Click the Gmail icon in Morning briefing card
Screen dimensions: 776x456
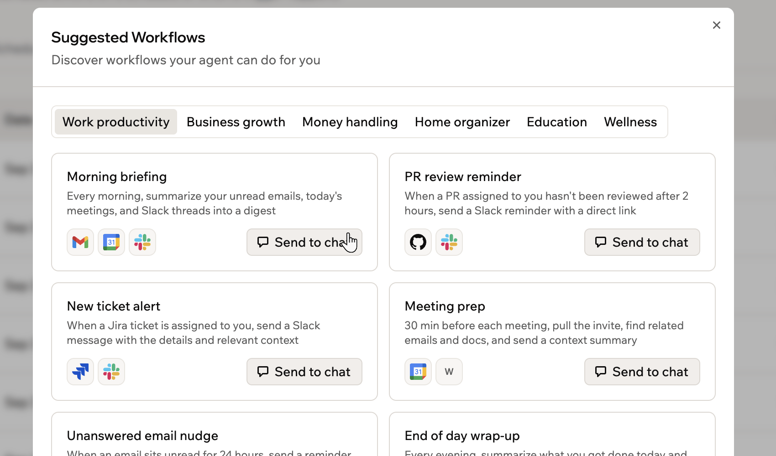(80, 242)
